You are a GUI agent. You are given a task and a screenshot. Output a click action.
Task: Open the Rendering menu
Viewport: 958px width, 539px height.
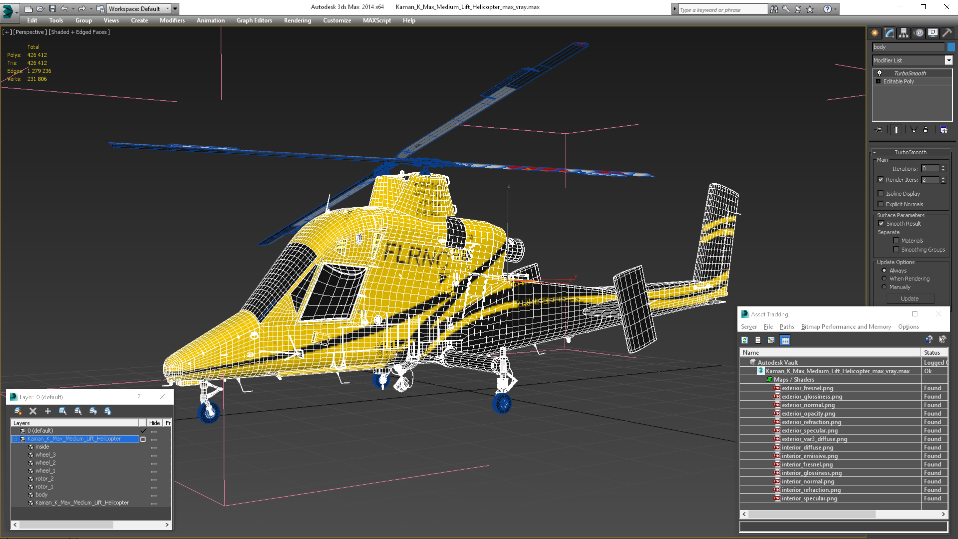coord(297,20)
